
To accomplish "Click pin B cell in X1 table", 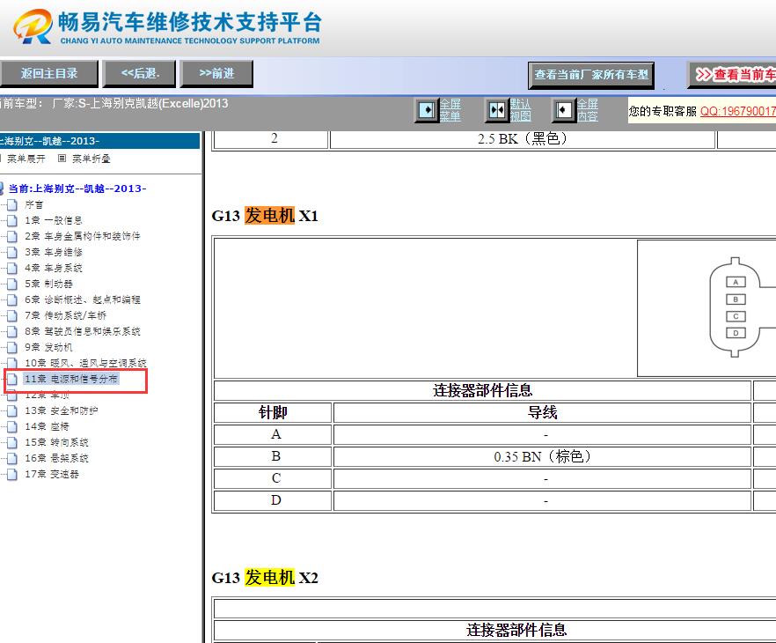I will (x=273, y=456).
